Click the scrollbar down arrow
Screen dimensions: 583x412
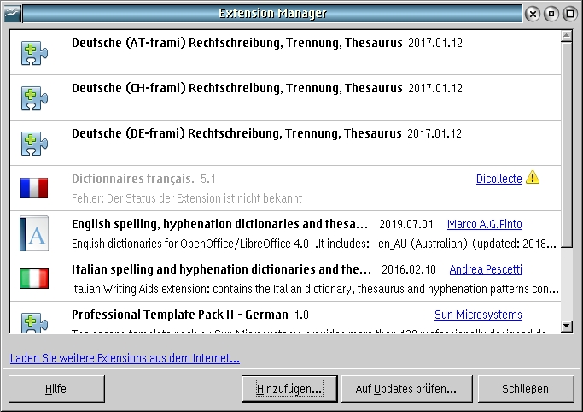(x=566, y=327)
